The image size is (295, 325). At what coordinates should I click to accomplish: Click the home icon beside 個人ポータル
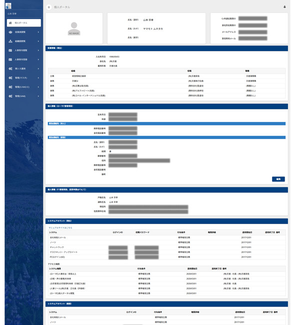tap(10, 23)
